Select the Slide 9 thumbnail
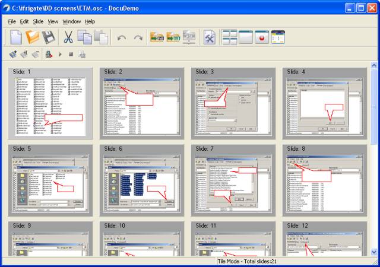The width and height of the screenshot is (380, 267). (x=50, y=239)
